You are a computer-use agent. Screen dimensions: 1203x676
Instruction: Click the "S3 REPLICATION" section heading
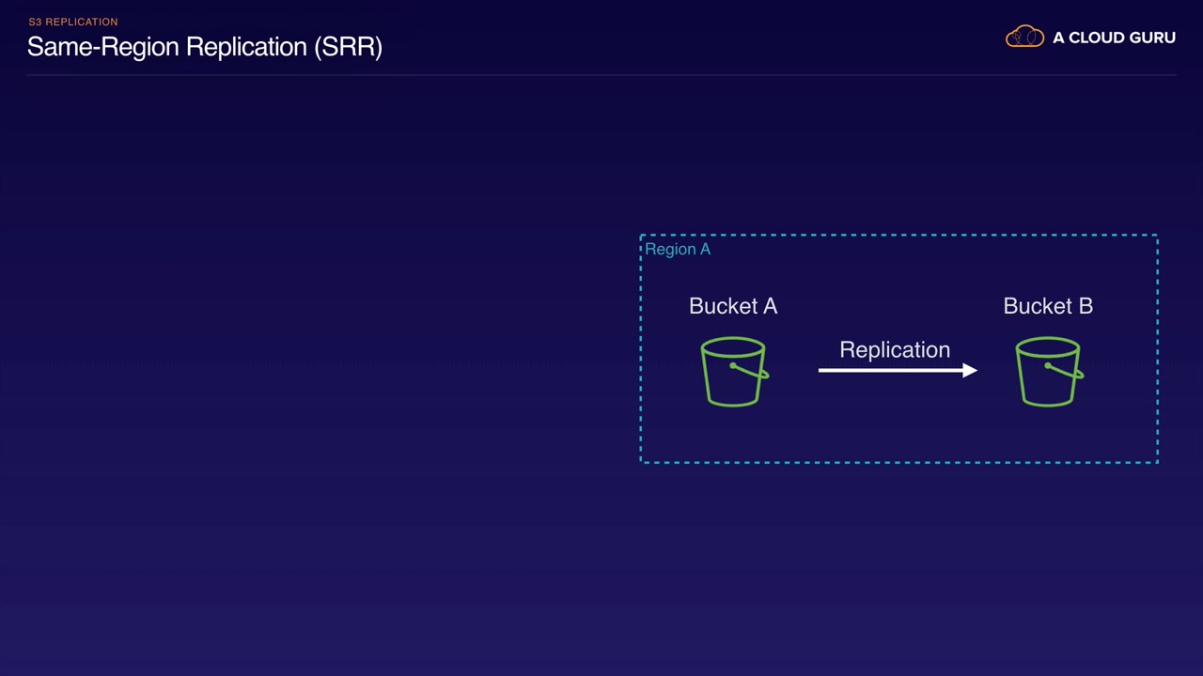click(x=73, y=22)
